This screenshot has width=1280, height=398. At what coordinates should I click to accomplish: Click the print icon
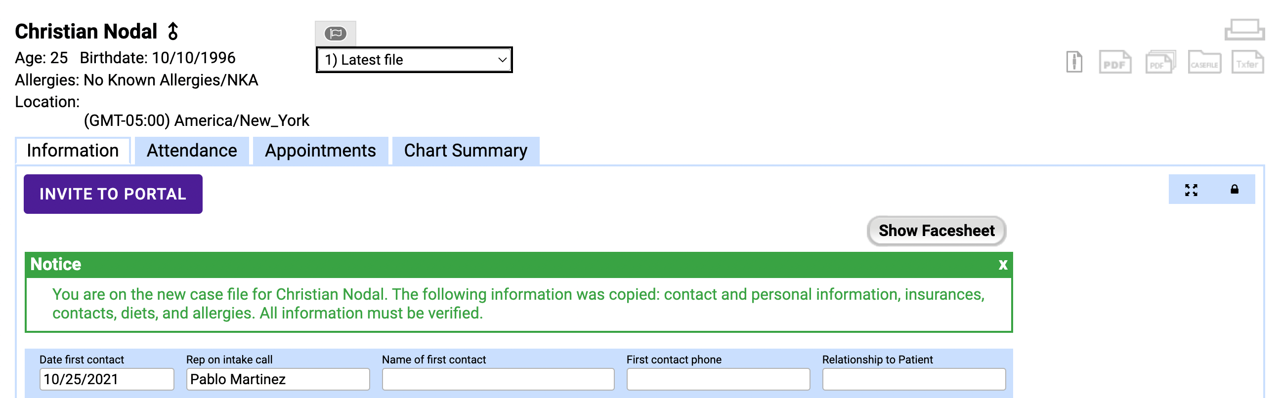tap(1244, 30)
